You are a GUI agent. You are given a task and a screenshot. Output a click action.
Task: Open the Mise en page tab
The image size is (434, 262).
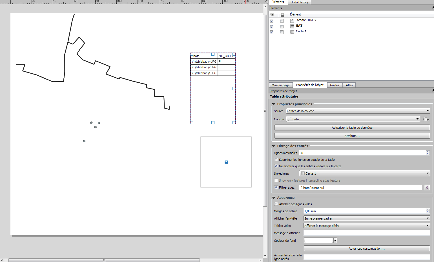tap(281, 85)
